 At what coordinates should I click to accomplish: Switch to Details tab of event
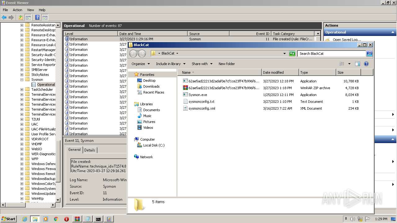90,150
